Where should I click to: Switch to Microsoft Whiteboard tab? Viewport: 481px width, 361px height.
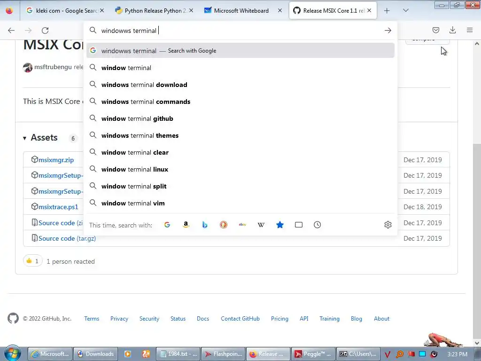point(243,10)
